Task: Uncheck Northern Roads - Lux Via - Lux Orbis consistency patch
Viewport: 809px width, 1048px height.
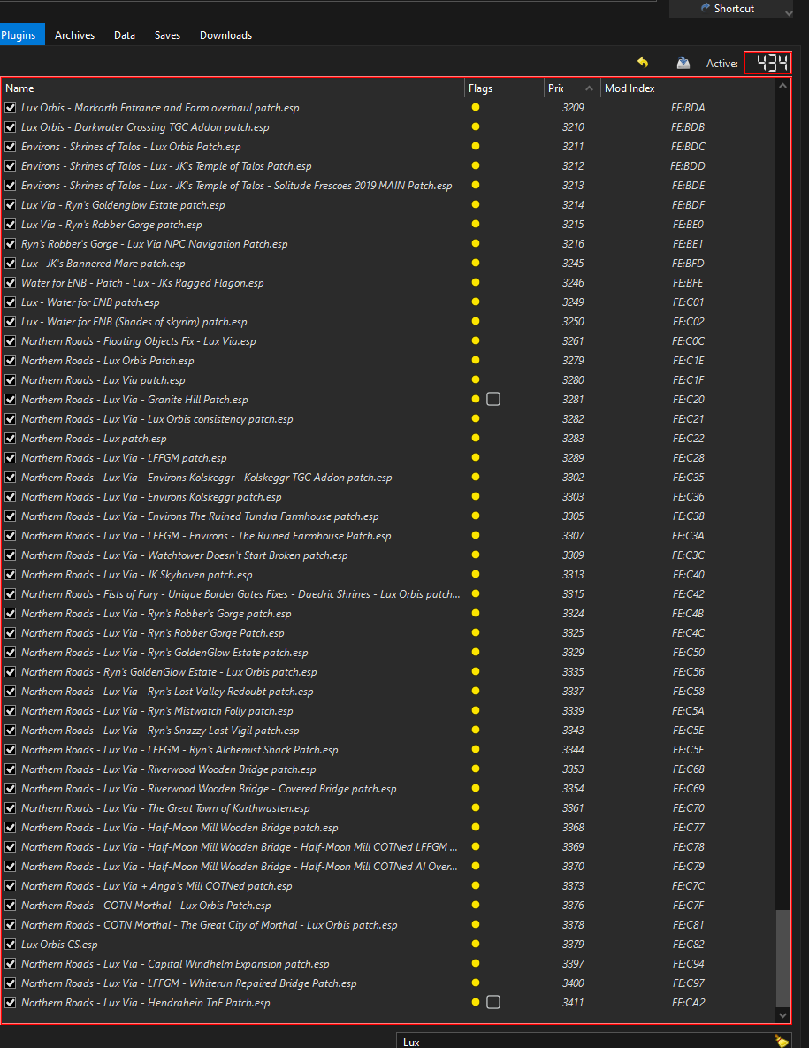Action: 11,419
